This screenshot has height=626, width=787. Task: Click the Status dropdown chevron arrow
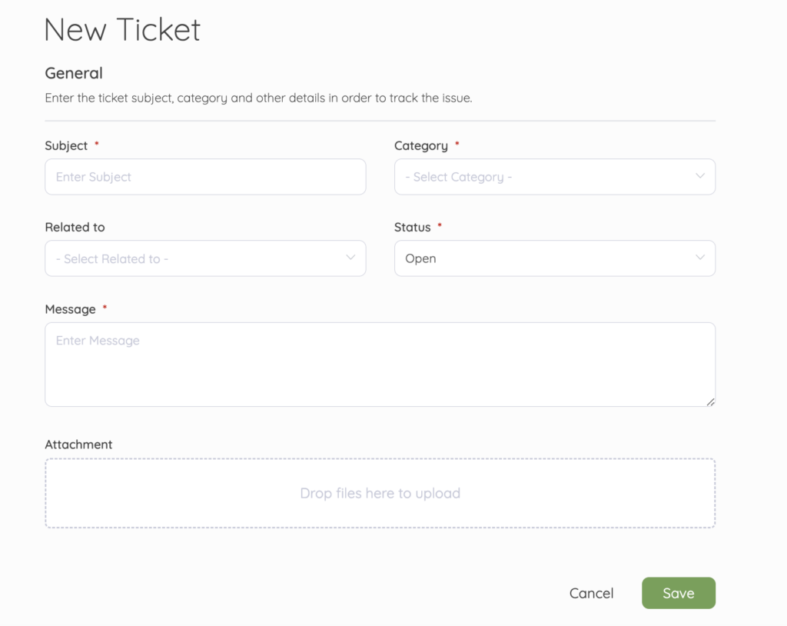699,257
